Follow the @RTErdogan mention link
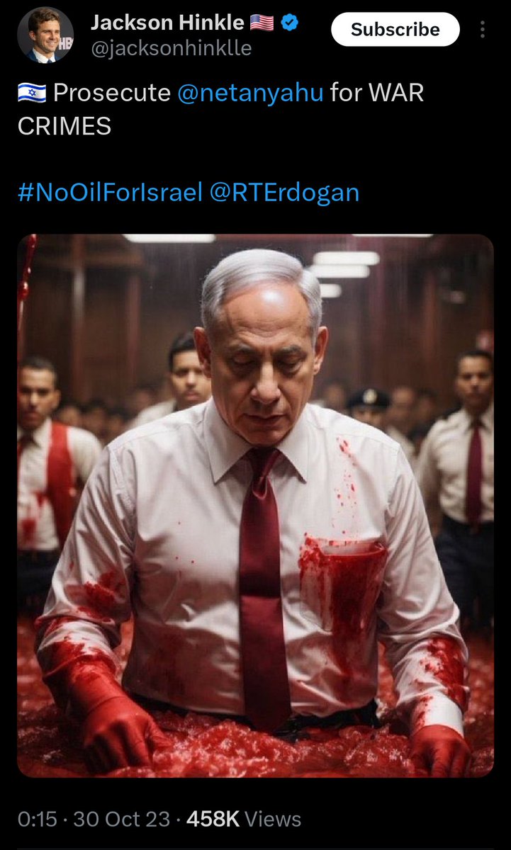 [284, 193]
